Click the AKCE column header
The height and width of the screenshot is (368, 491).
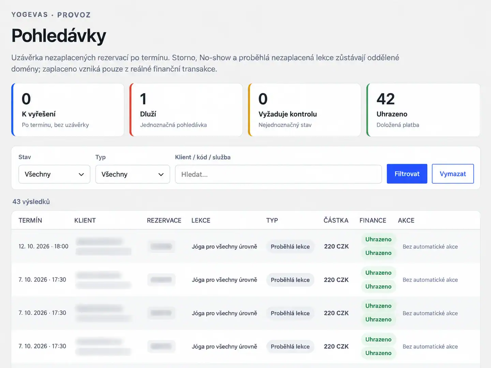(406, 220)
